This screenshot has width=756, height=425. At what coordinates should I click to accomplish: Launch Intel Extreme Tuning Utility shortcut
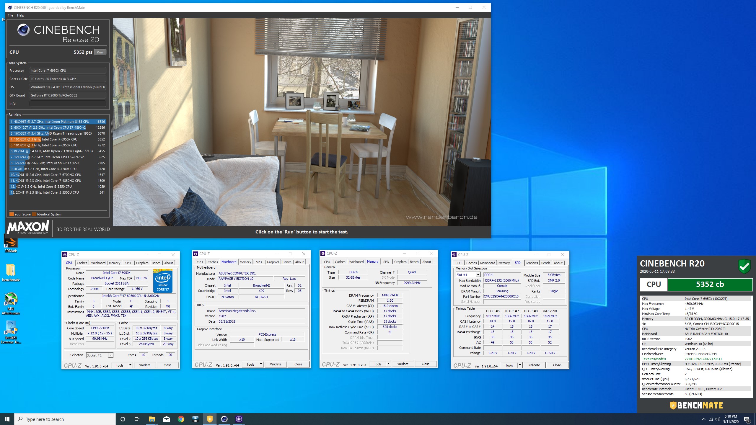(x=11, y=332)
